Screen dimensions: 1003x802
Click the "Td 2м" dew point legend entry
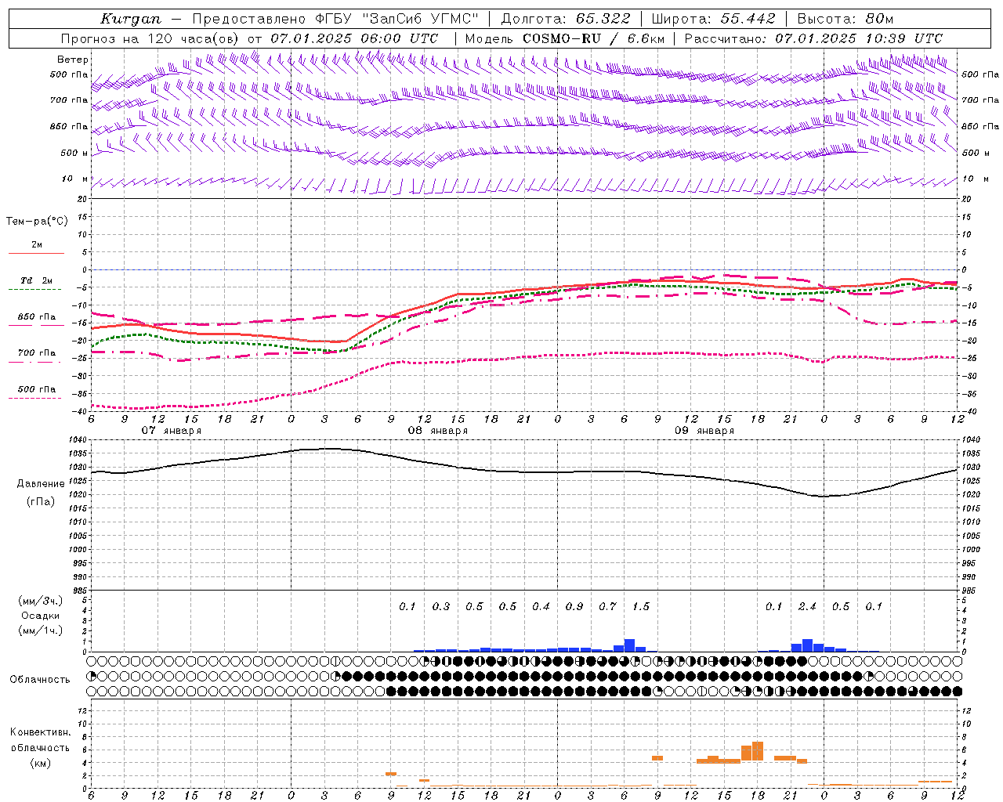point(36,280)
